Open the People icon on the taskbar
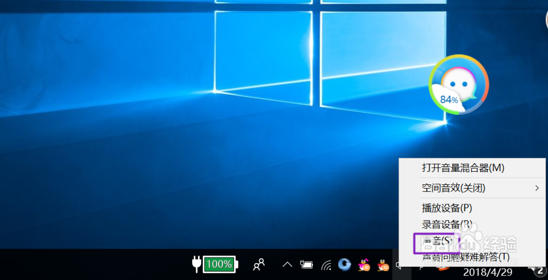548x280 pixels. point(259,265)
